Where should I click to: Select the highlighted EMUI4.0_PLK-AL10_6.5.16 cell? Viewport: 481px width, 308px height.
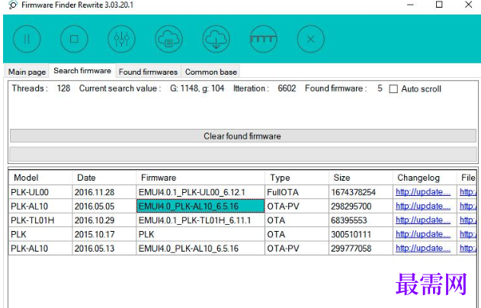pos(200,206)
